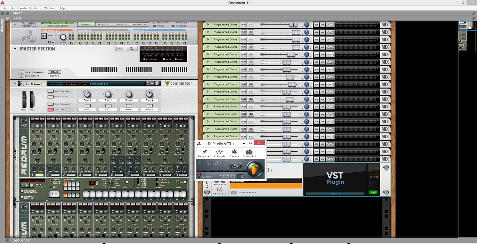Toggle Channel 8-9 Exclusive checkbox
Image resolution: width=477 pixels, height=244 pixels.
coord(22,197)
